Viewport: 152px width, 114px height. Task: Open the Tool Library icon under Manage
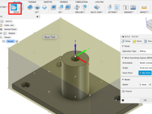pyautogui.click(x=126, y=7)
